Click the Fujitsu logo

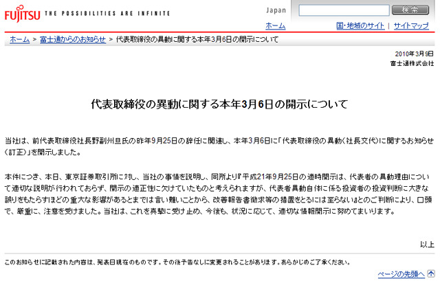22,14
